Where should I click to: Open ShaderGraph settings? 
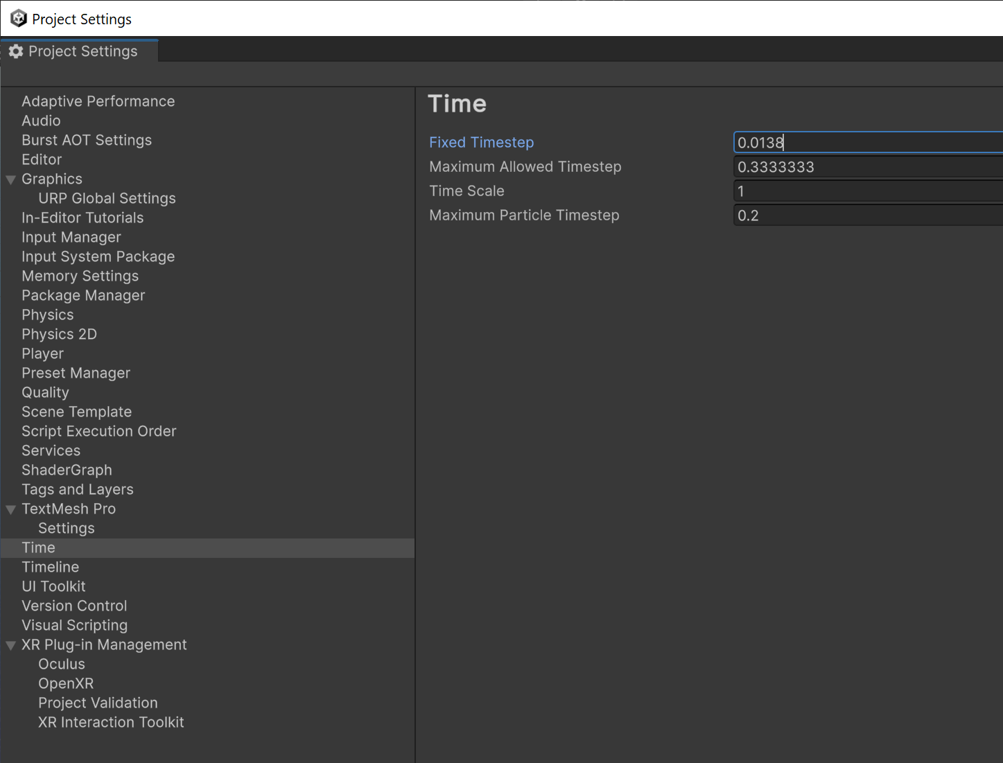(67, 470)
